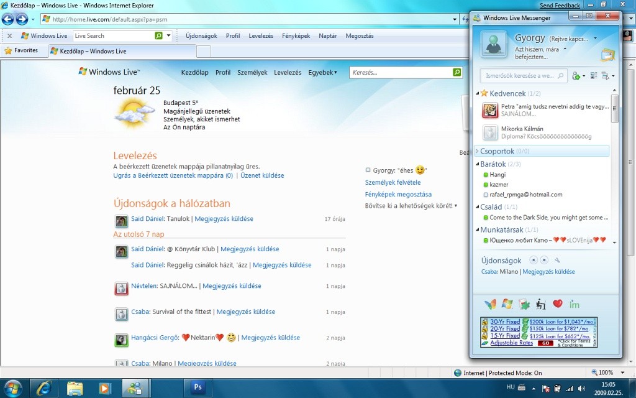Click the Windows Start orb

[12, 388]
